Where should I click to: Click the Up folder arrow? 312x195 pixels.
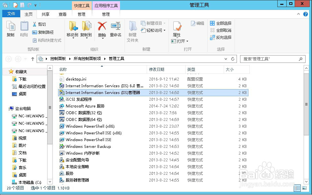33,59
